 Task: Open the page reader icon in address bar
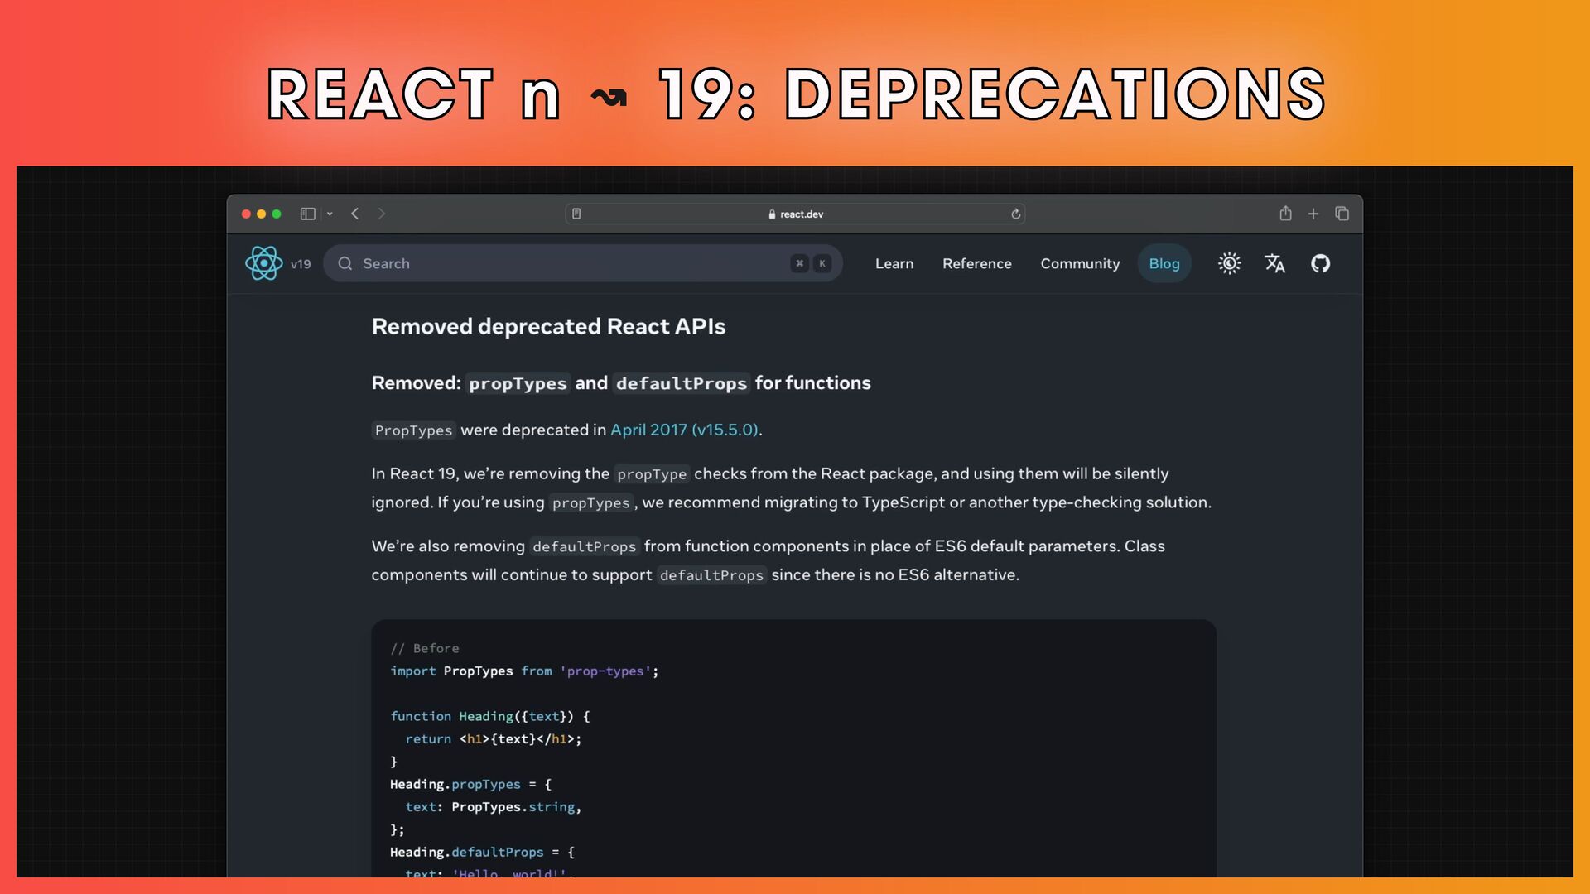point(576,214)
